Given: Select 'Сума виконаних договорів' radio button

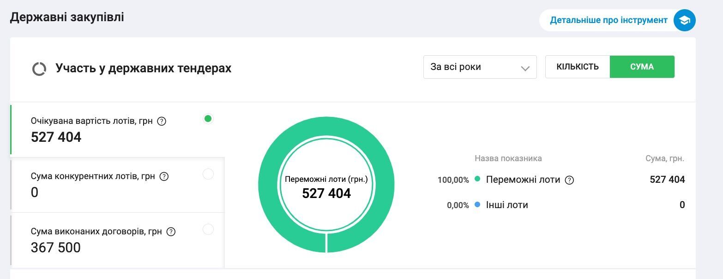Looking at the screenshot, I should click(208, 229).
